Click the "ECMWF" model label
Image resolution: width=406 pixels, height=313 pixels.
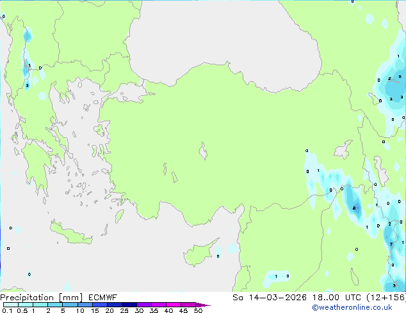(x=103, y=298)
